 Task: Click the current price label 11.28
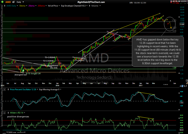point(182,24)
